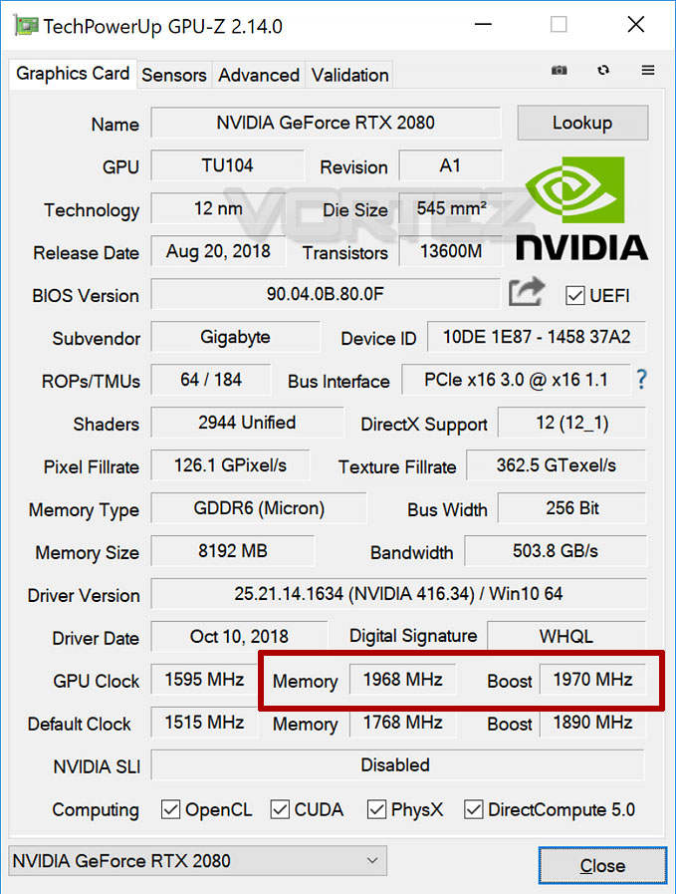This screenshot has width=676, height=894.
Task: Click the Name field showing RTX 2080
Action: pyautogui.click(x=326, y=123)
